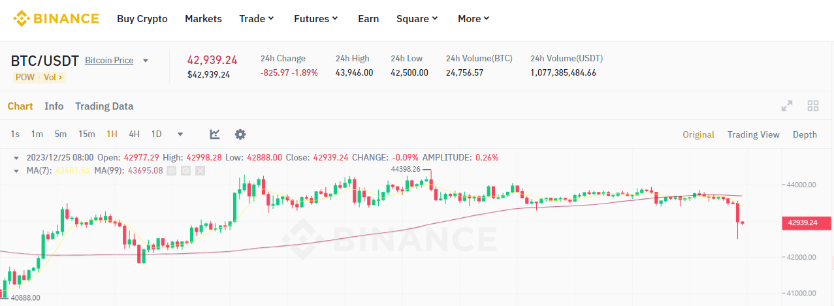This screenshot has width=834, height=306.
Task: Click the 42000.00 price axis label
Action: tap(801, 257)
